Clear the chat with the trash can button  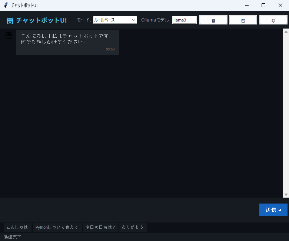point(213,20)
